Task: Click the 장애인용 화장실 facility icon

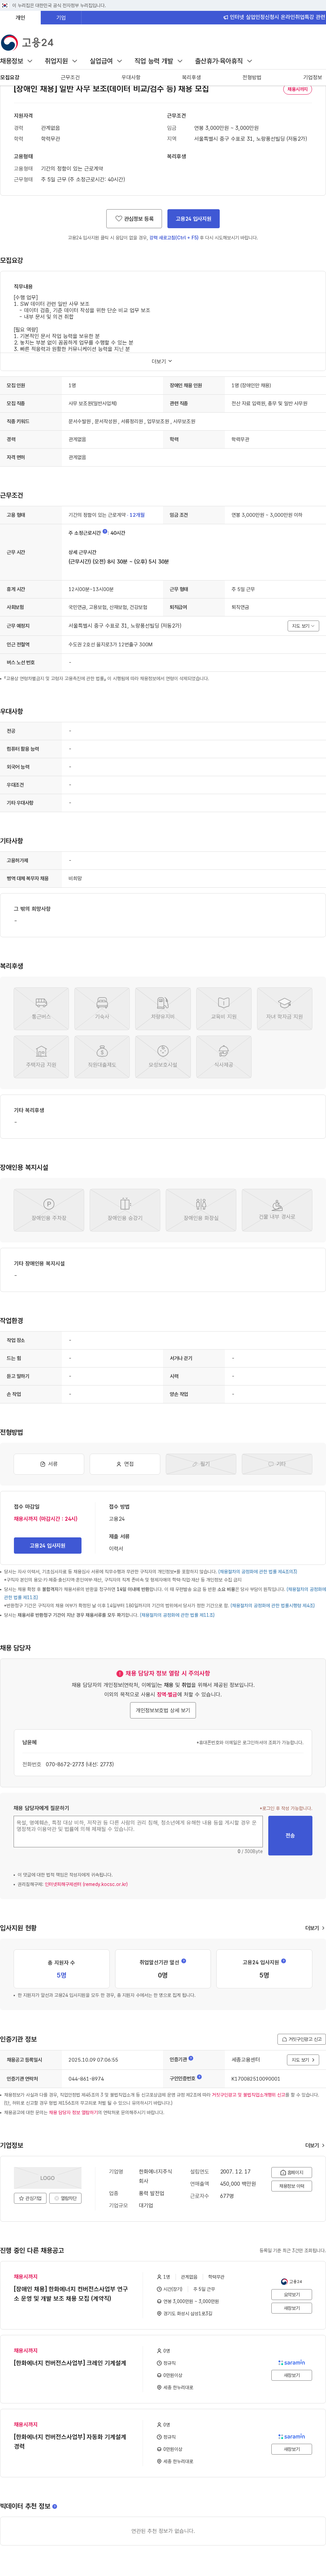Action: coord(201,1210)
